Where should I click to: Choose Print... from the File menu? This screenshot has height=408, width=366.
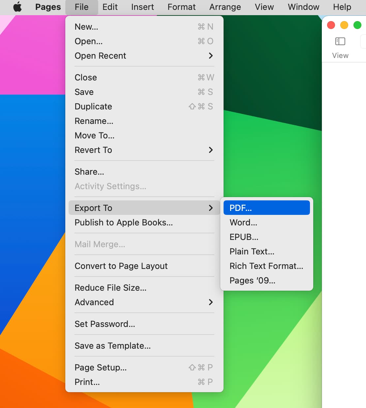(x=144, y=382)
